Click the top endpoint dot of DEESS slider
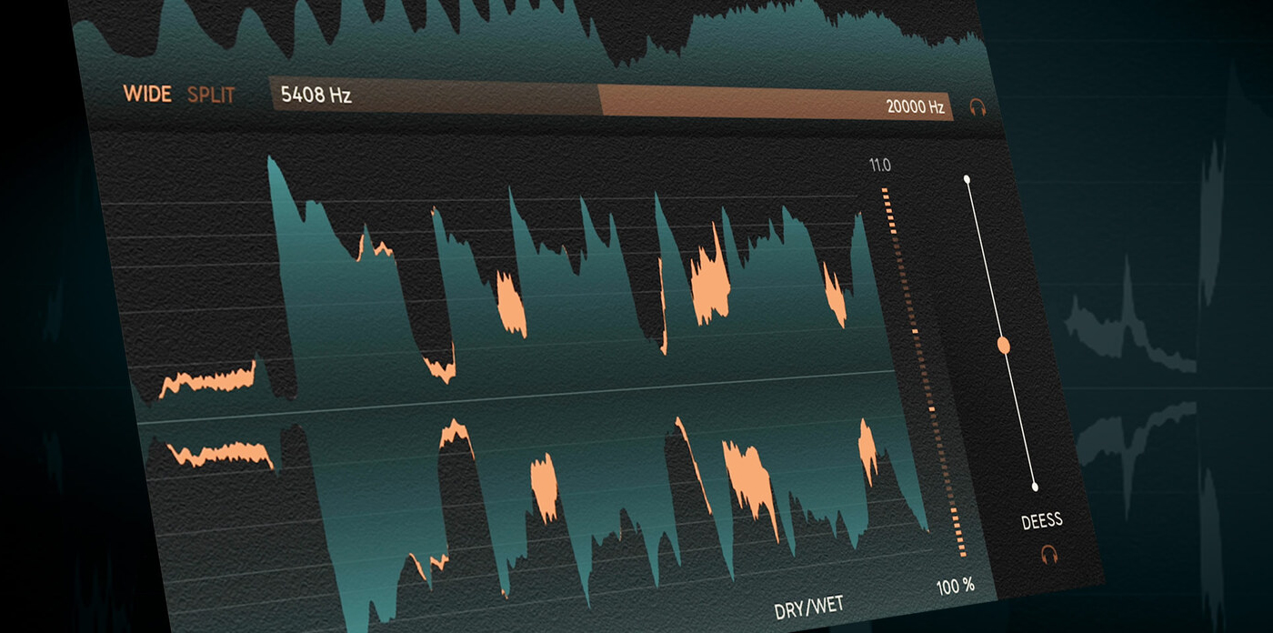 pyautogui.click(x=967, y=179)
